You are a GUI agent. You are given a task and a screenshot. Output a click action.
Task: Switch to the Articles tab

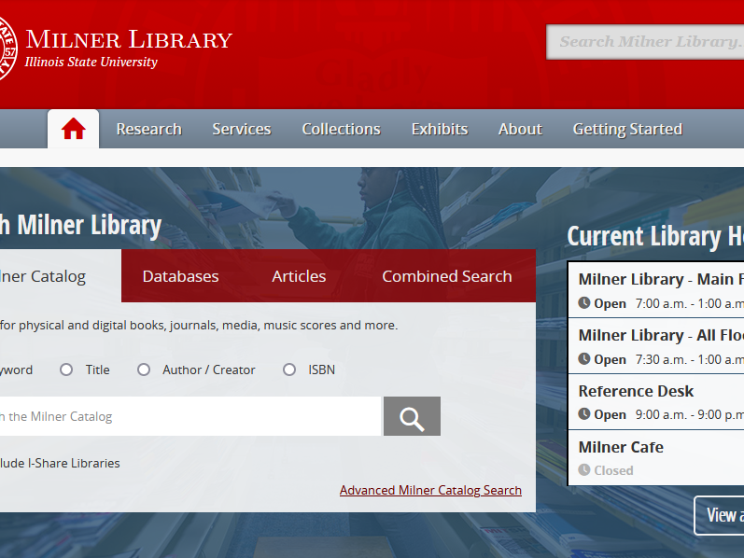click(299, 276)
